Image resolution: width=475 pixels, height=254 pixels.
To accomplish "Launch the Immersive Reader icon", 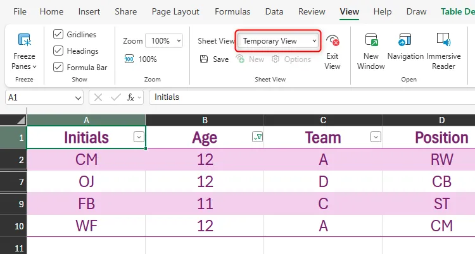I will pos(443,40).
